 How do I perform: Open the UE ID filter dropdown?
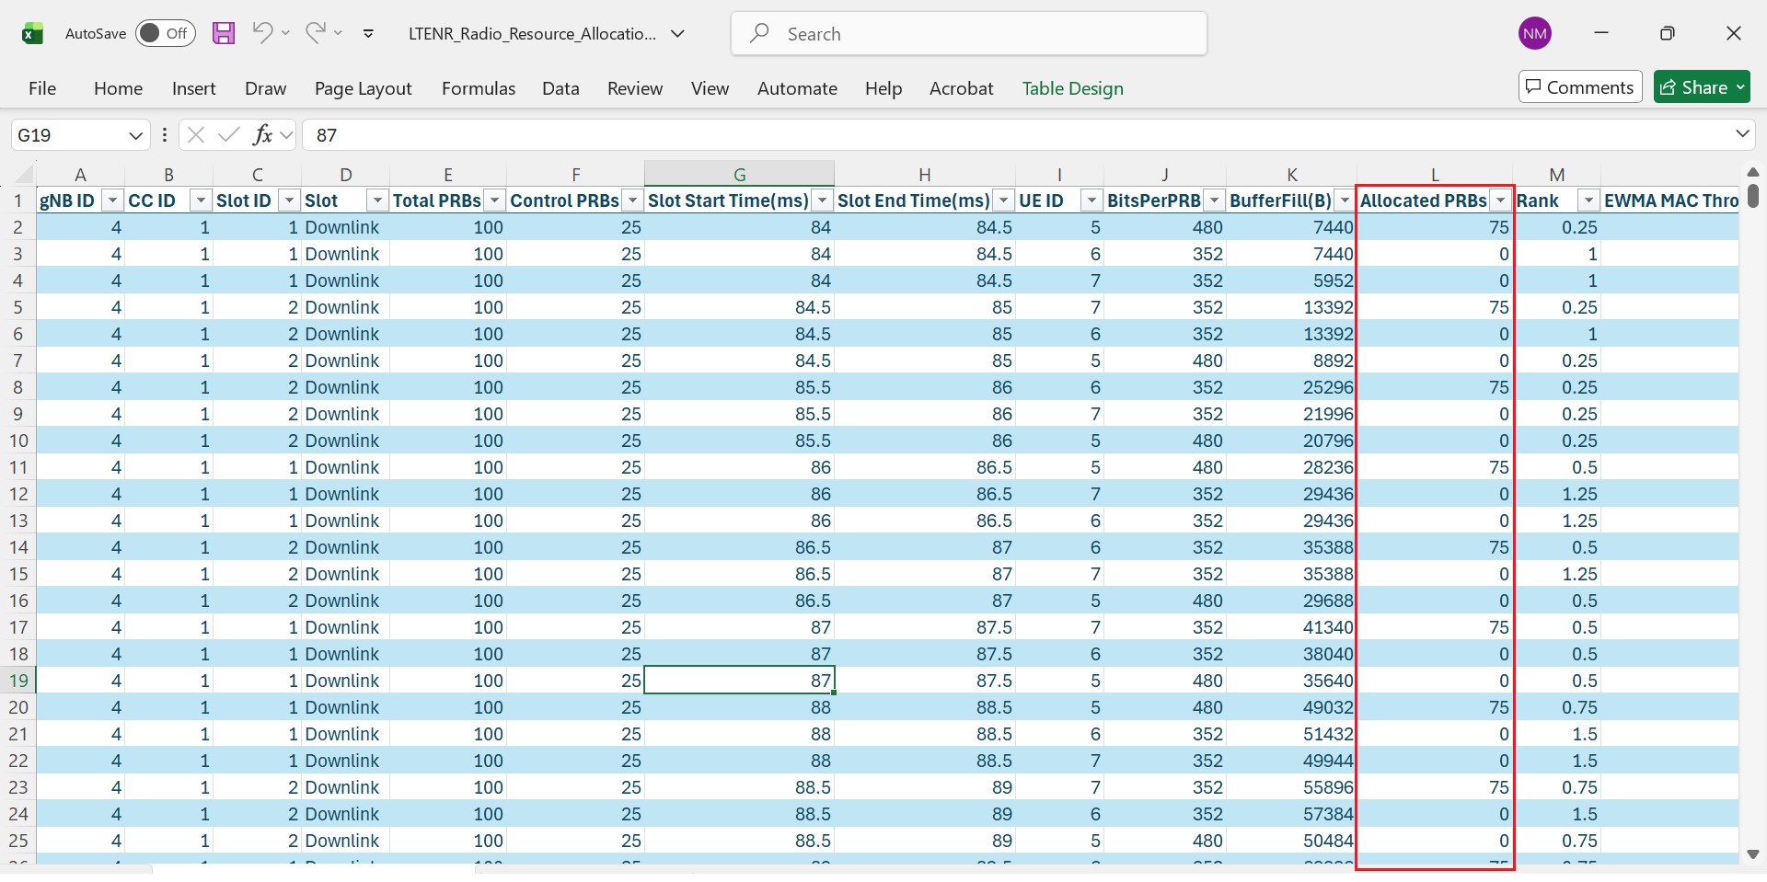coord(1091,200)
